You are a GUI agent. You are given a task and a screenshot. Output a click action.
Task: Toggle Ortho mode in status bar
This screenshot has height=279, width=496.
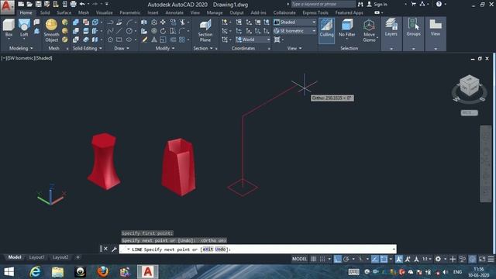pyautogui.click(x=338, y=259)
